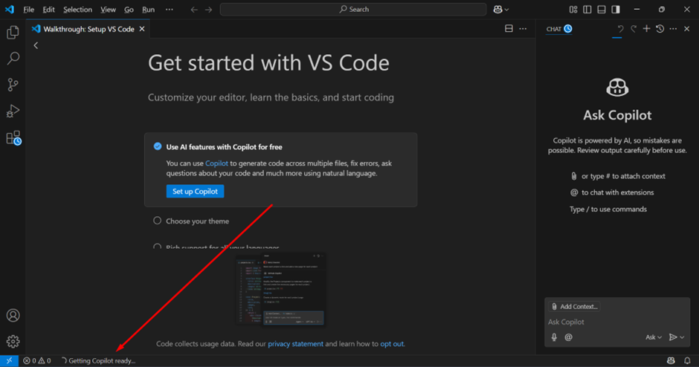Open Copilot status icon in status bar
The height and width of the screenshot is (367, 699).
(x=671, y=361)
